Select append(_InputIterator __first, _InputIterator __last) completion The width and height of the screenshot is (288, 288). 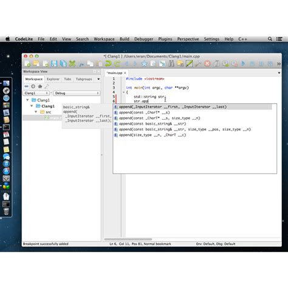coord(193,107)
